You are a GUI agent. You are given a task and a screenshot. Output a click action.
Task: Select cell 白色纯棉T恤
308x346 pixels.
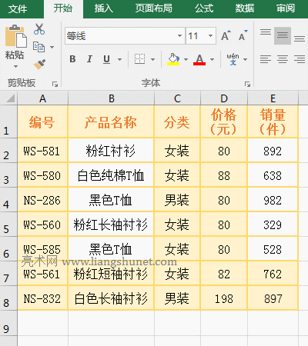111,175
